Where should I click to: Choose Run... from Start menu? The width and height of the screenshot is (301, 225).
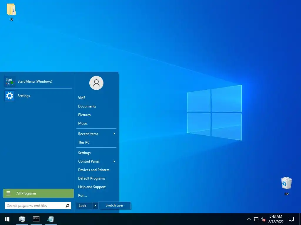tap(96, 195)
